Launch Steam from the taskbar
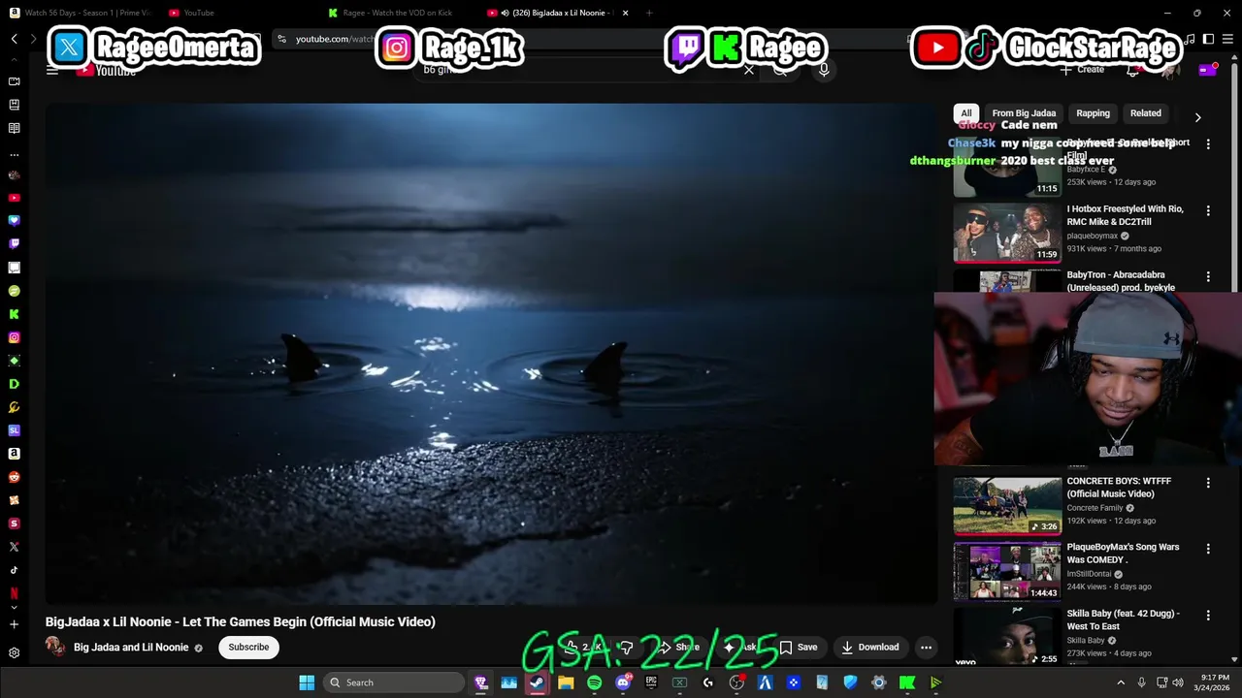The height and width of the screenshot is (698, 1242). click(537, 682)
